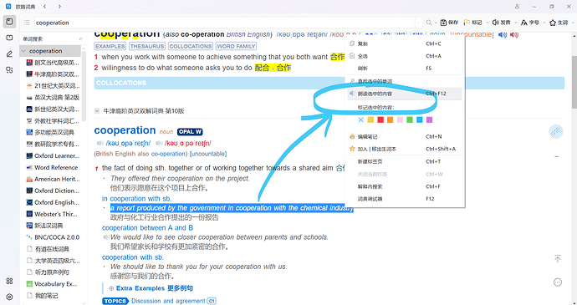Open the translation tool icon in sidebar

click(x=9, y=70)
